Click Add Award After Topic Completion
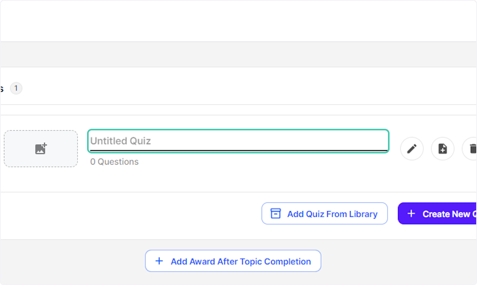This screenshot has width=477, height=285. coord(233,261)
